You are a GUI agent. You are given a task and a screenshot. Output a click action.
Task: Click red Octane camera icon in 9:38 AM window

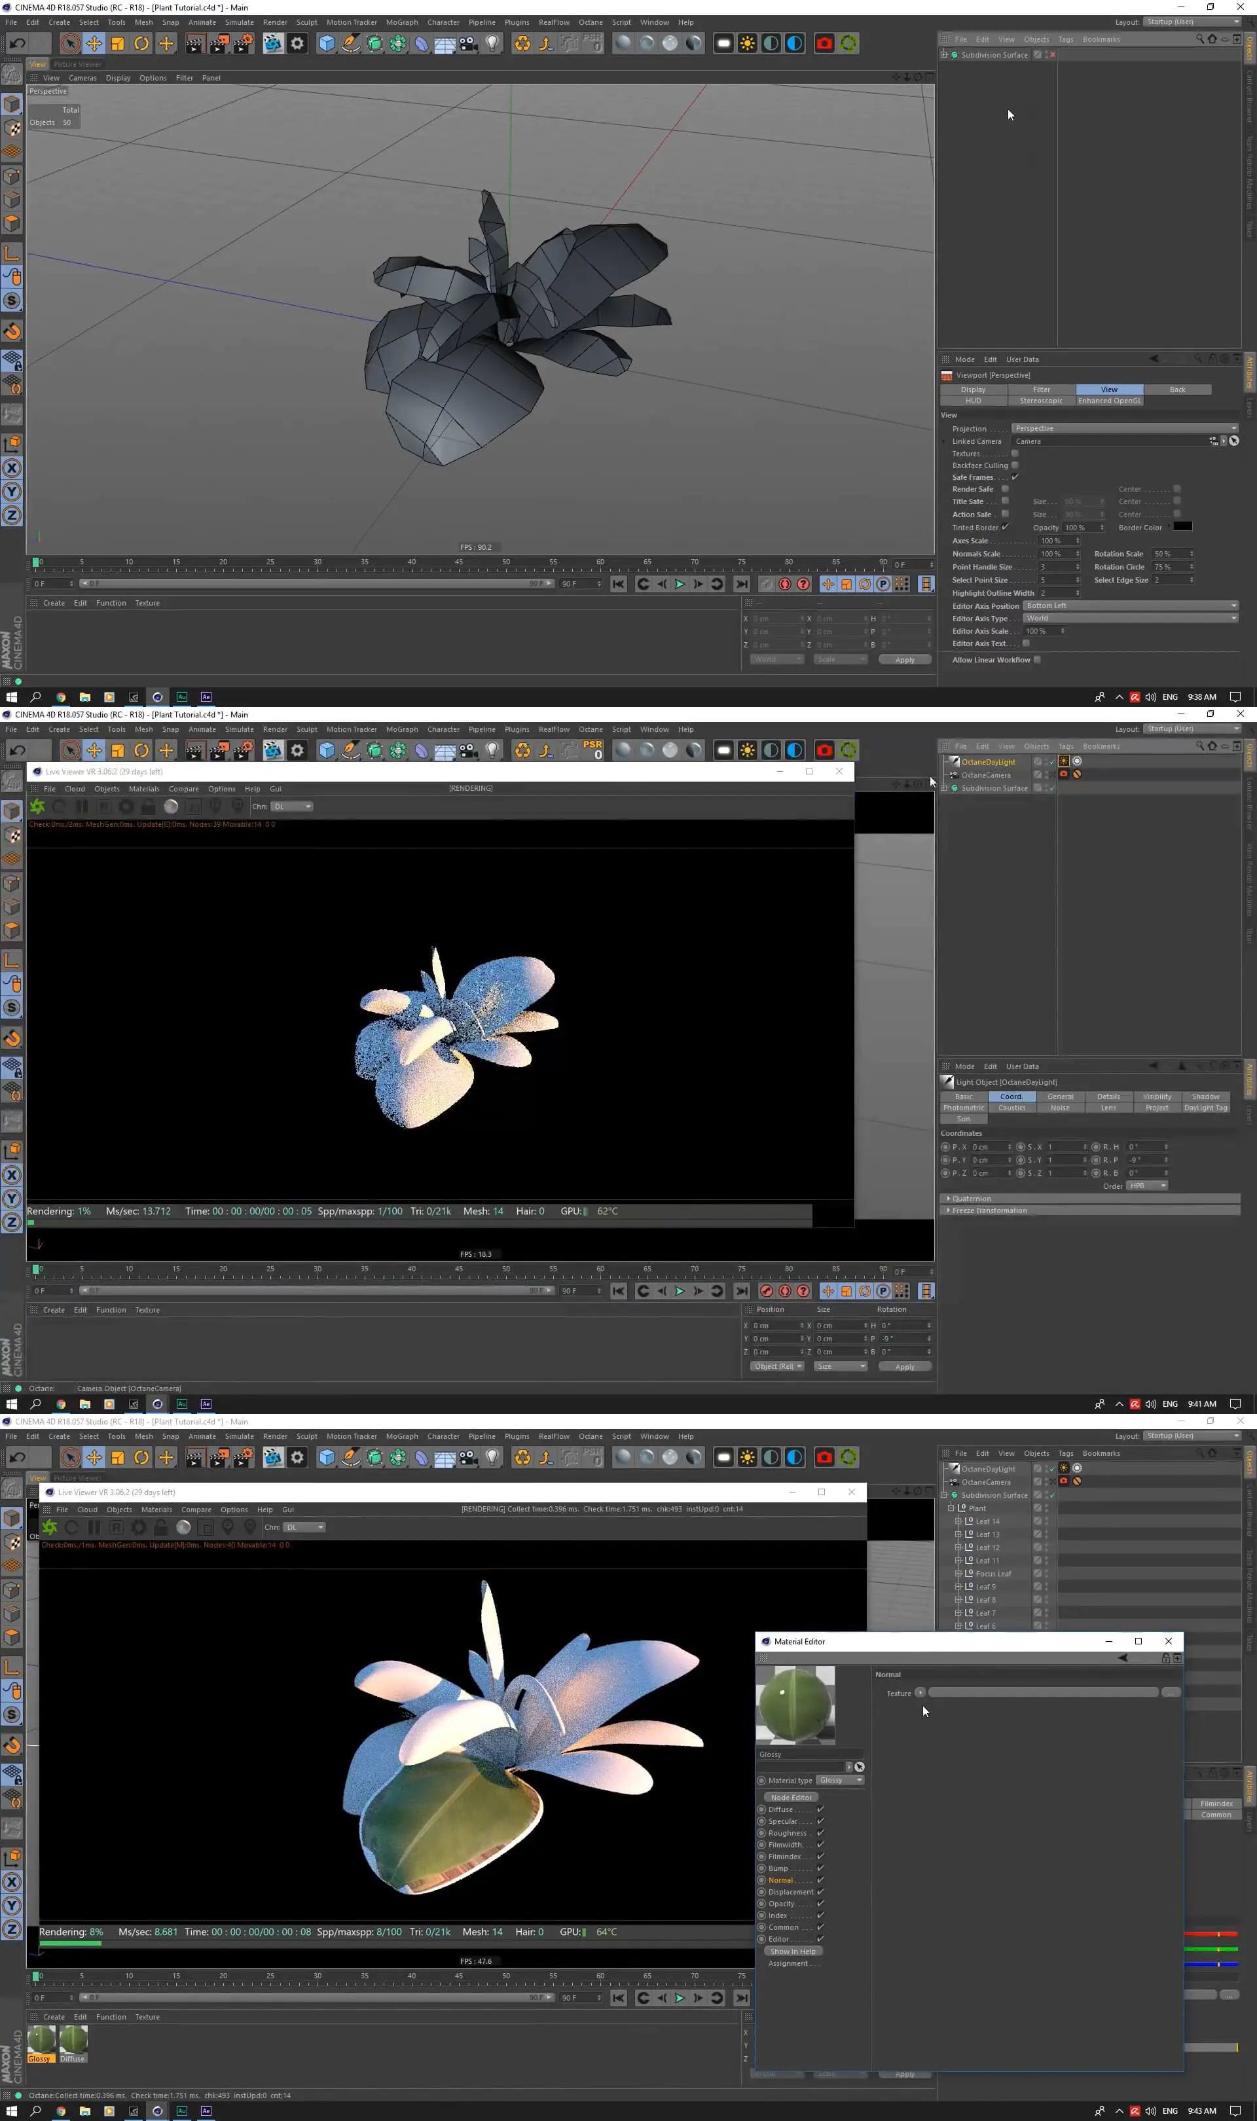click(824, 43)
